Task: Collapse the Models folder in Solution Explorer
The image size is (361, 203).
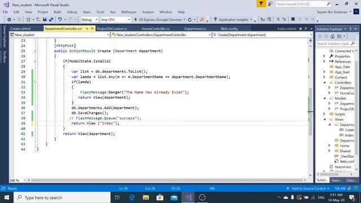Action: click(325, 98)
